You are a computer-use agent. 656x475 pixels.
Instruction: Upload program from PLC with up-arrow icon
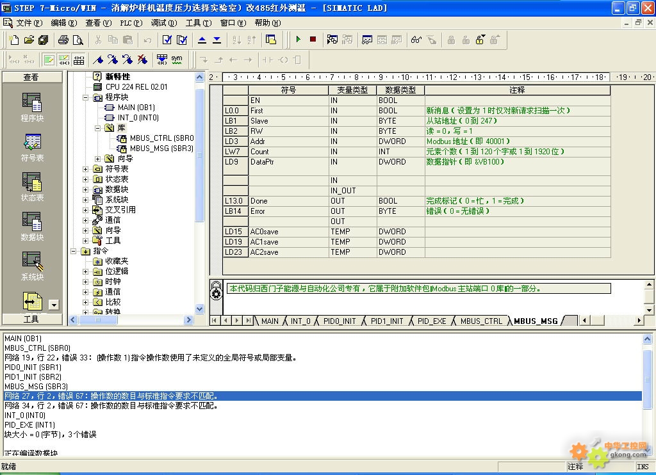coord(202,40)
